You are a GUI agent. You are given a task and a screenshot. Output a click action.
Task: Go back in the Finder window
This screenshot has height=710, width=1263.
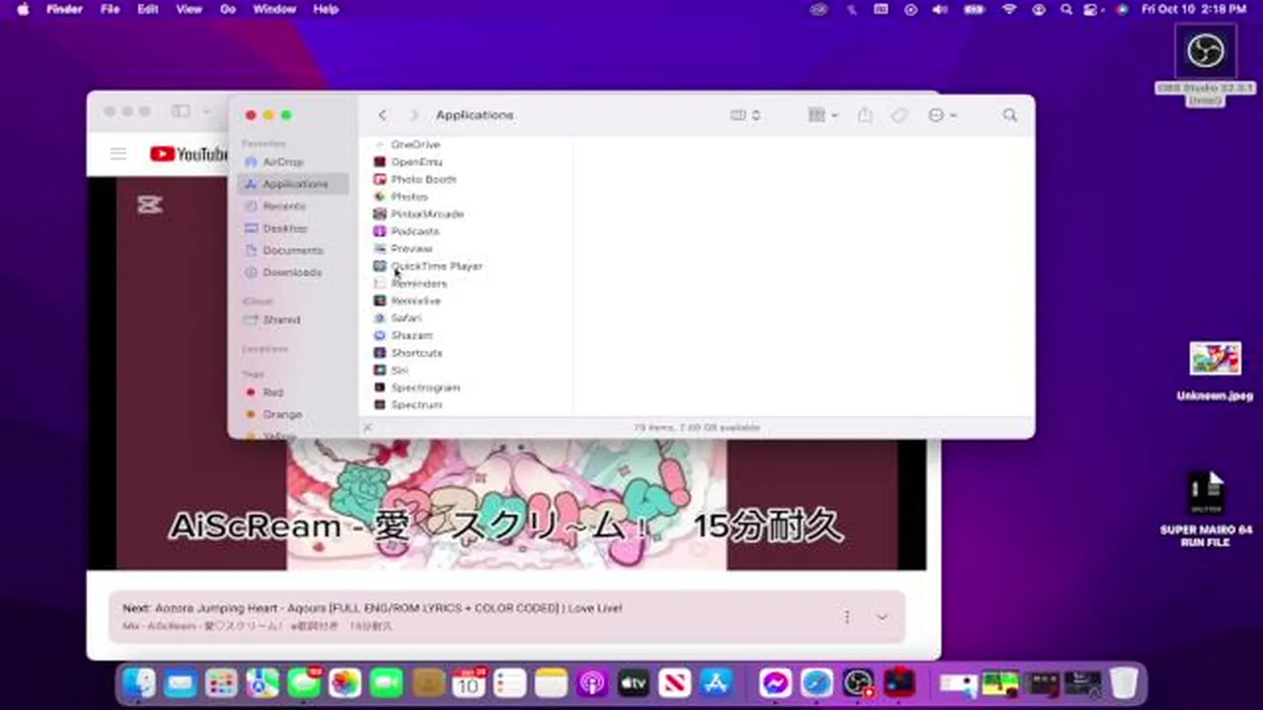pyautogui.click(x=383, y=115)
